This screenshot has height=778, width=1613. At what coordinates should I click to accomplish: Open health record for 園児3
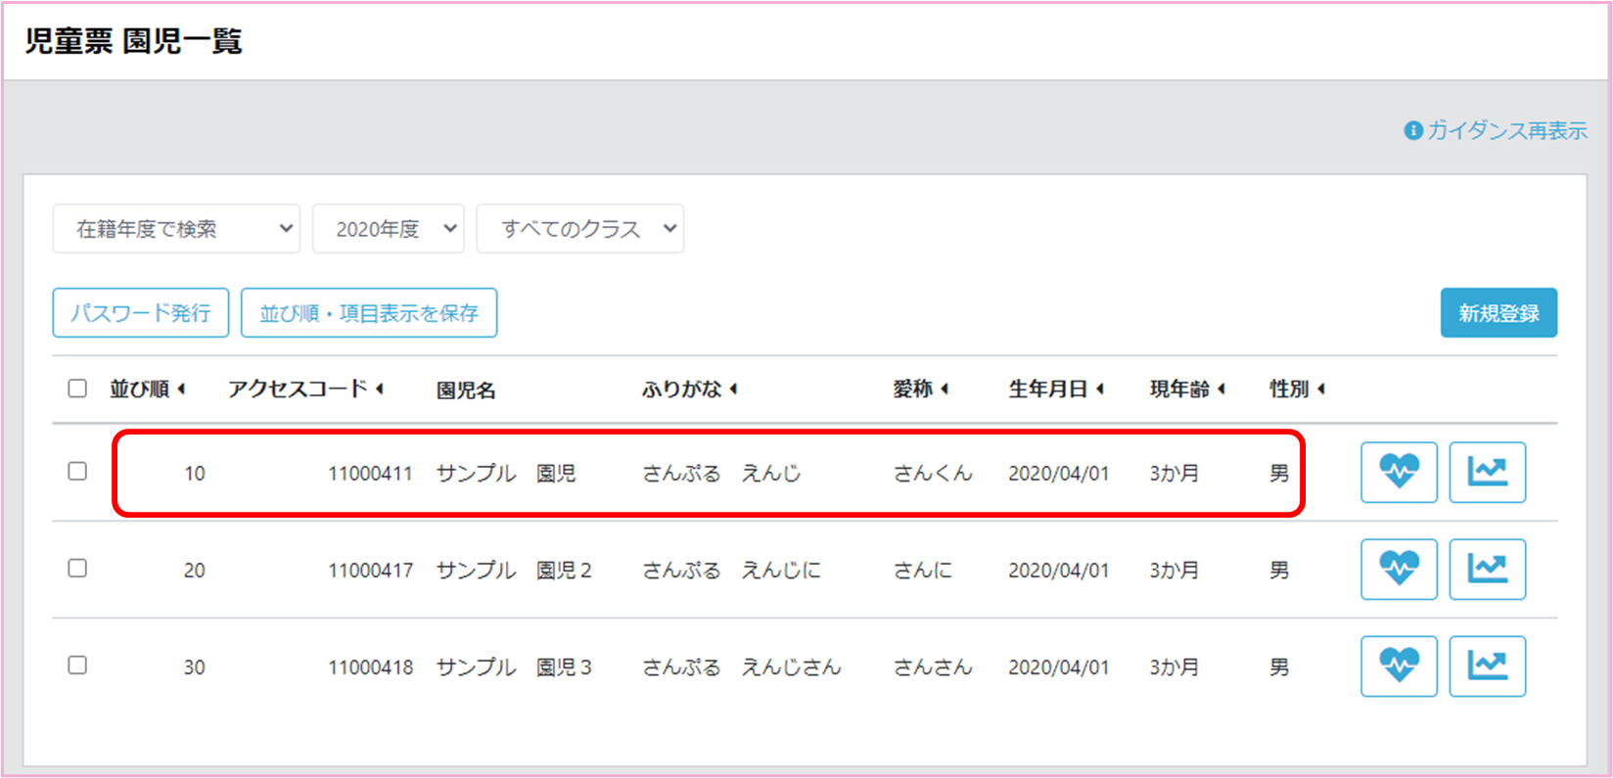tap(1398, 666)
